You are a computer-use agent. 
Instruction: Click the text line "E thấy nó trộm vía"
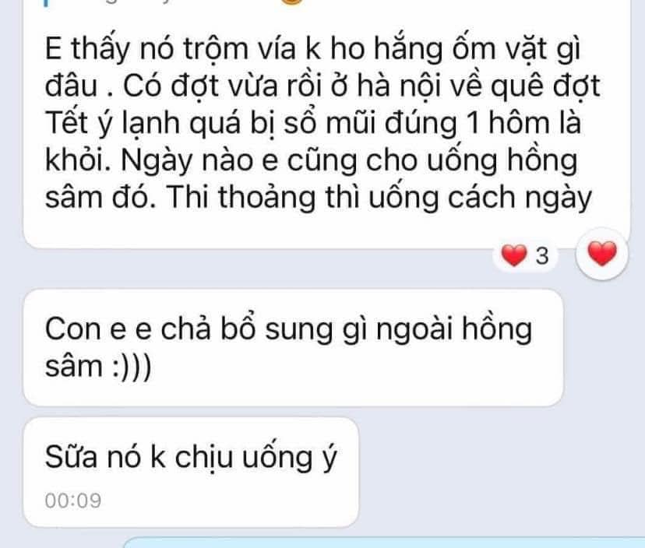312,50
